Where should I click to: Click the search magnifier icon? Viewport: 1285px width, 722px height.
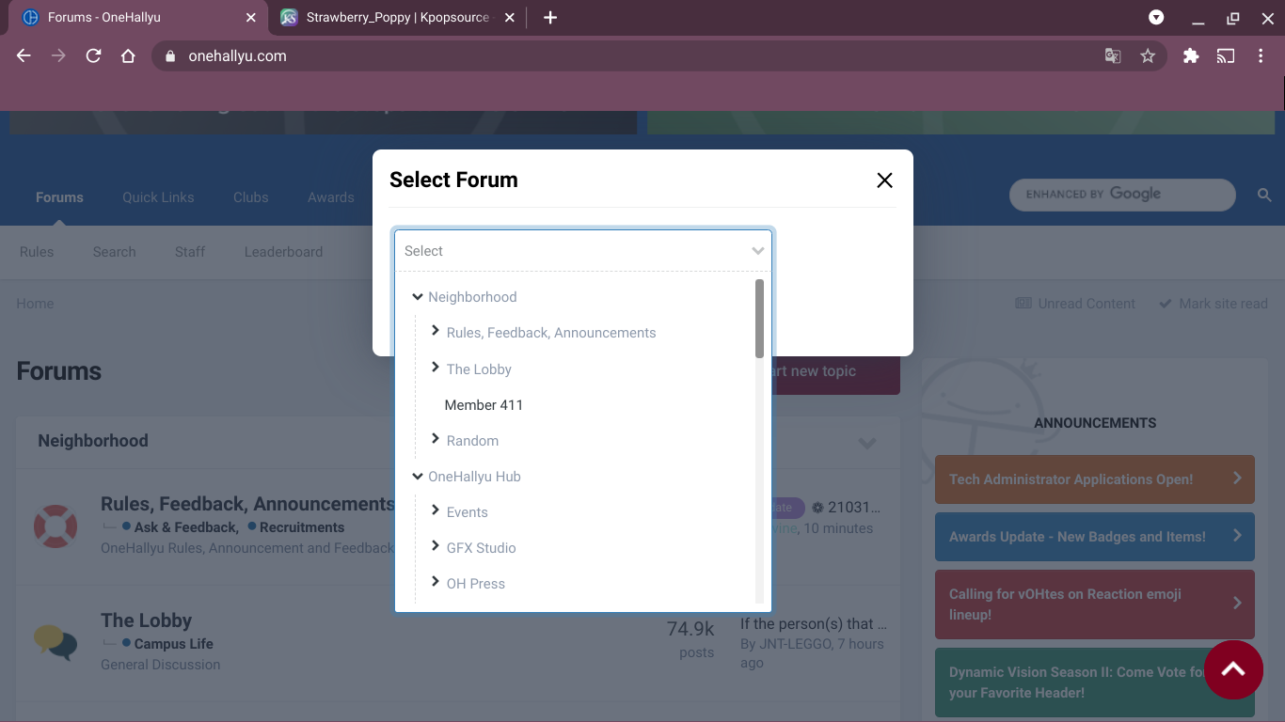click(x=1265, y=195)
